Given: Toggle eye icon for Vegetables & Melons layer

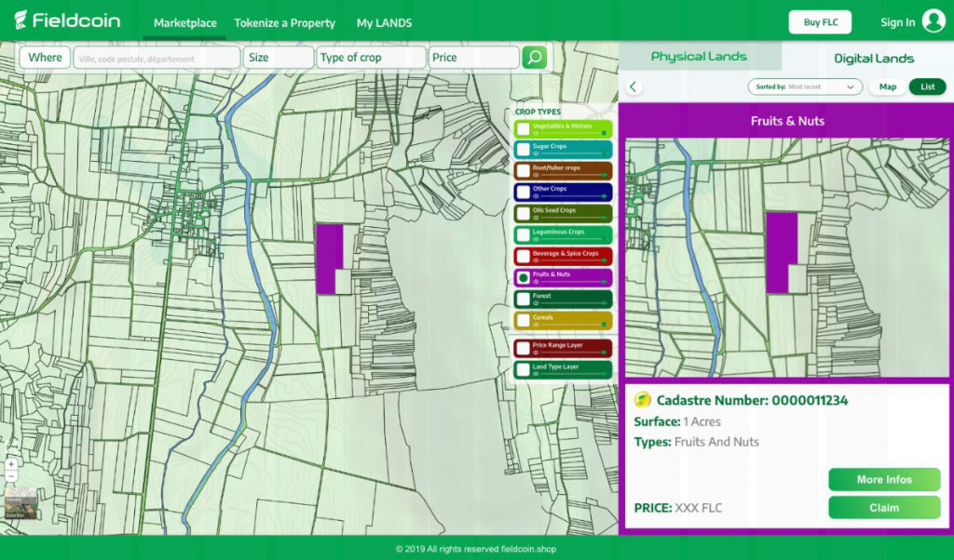Looking at the screenshot, I should pyautogui.click(x=536, y=133).
